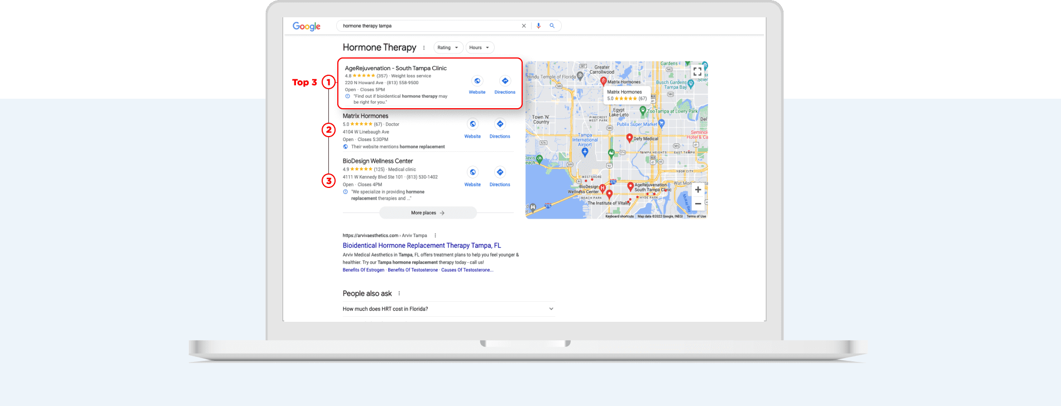Click Publix Super Market map marker
The height and width of the screenshot is (406, 1061).
click(x=662, y=124)
